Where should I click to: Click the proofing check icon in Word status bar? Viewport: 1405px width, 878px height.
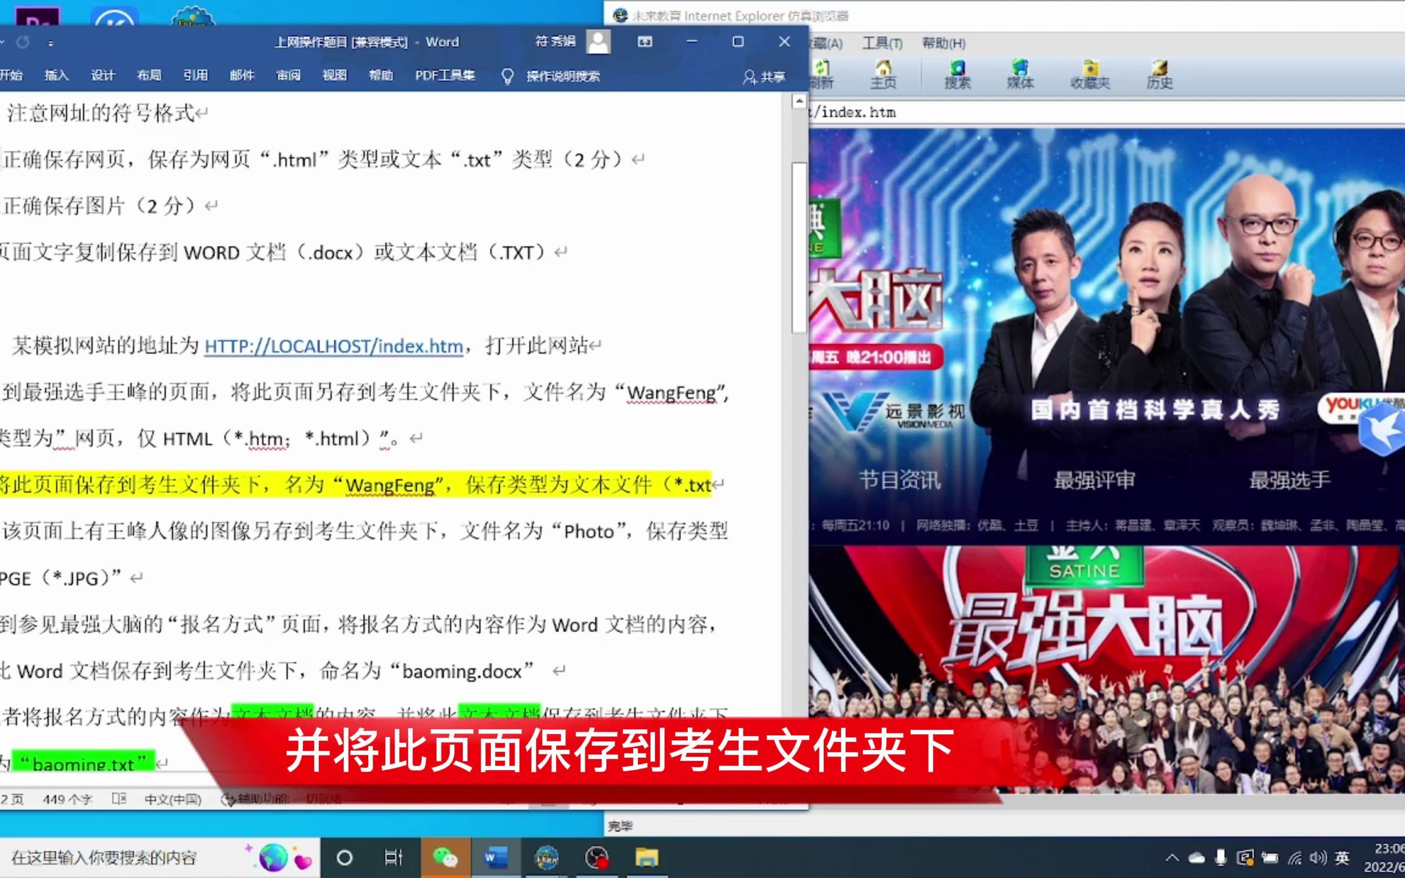point(119,799)
